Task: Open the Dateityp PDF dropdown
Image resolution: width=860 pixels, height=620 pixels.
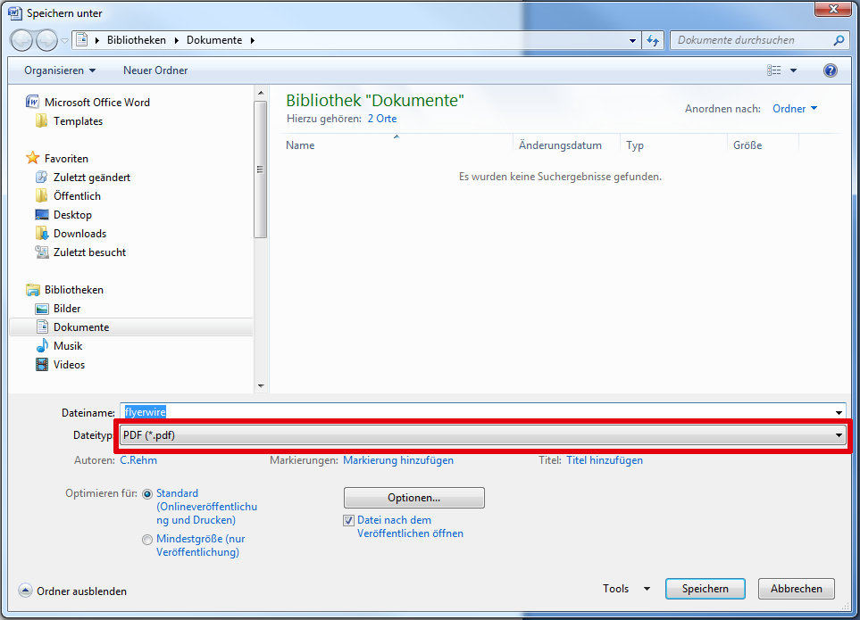Action: [482, 435]
